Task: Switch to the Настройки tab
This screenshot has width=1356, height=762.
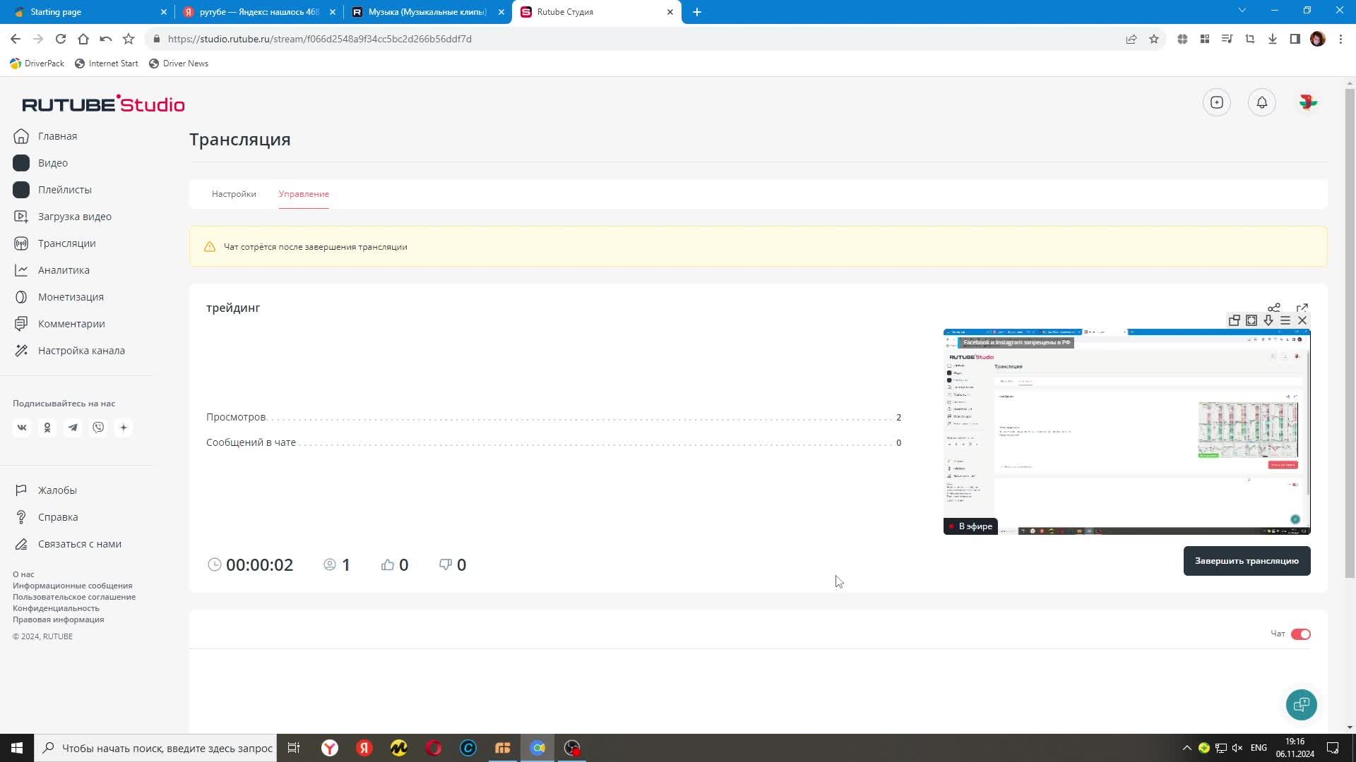Action: (x=234, y=194)
